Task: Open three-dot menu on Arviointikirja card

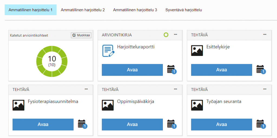Action: tap(175, 35)
